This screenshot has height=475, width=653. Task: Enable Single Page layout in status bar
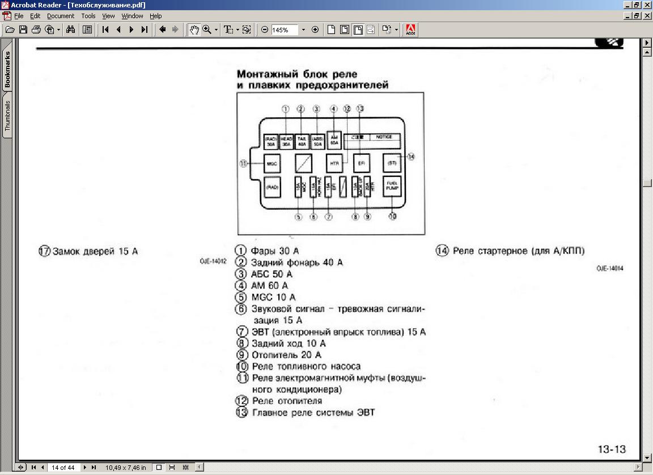[x=159, y=468]
